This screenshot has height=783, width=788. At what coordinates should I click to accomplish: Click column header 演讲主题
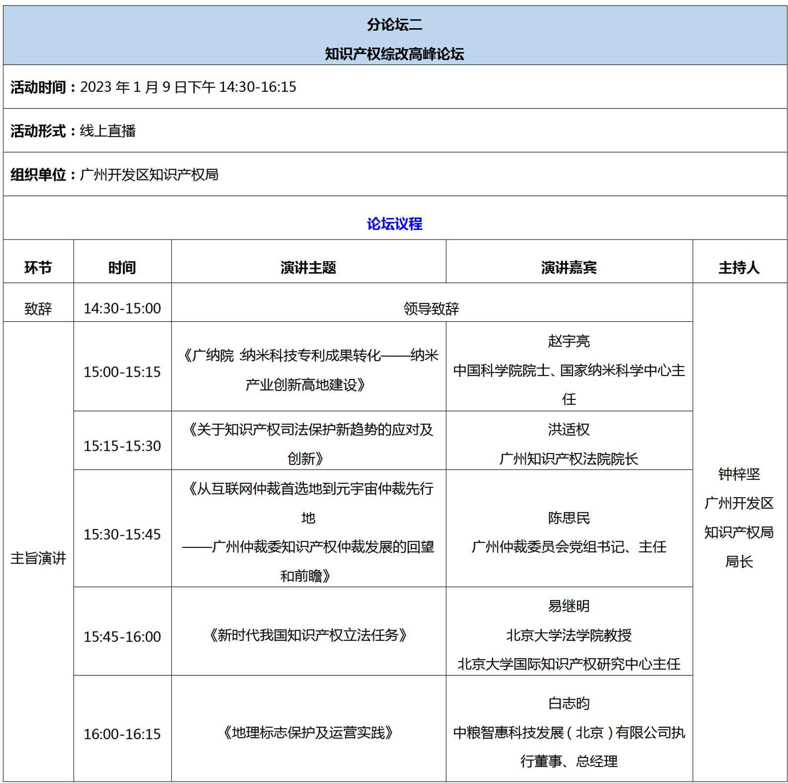tap(308, 268)
